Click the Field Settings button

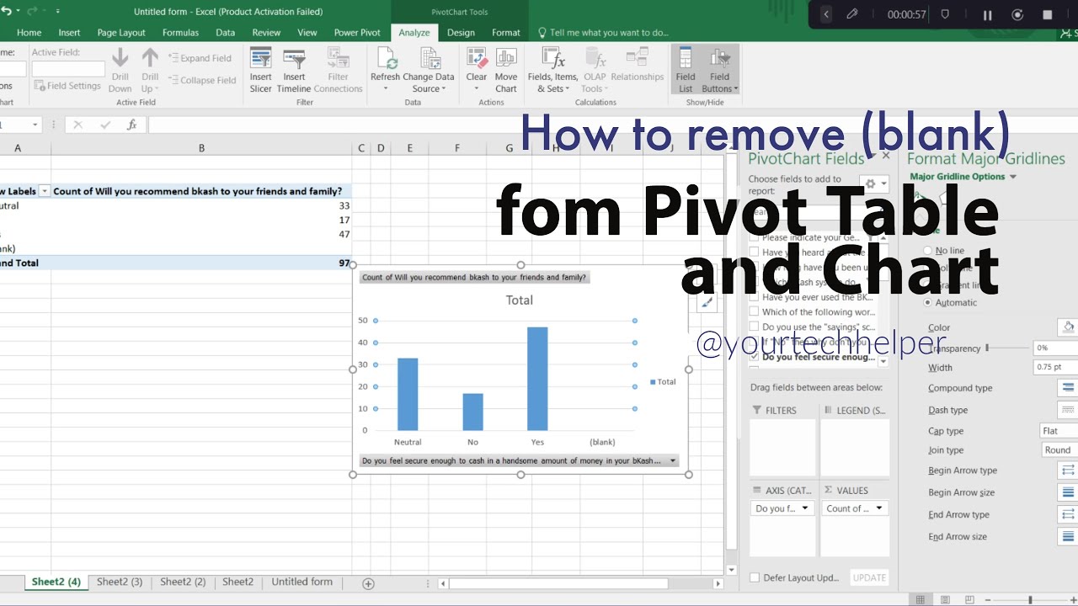click(x=67, y=86)
